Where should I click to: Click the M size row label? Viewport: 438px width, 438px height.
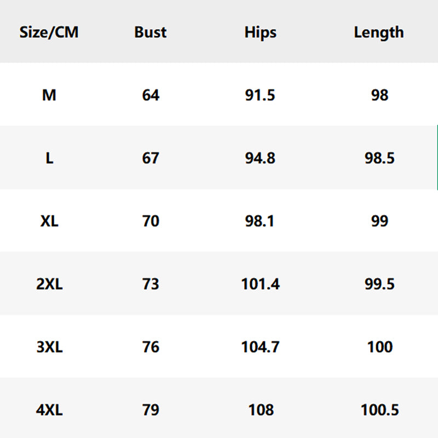click(49, 95)
